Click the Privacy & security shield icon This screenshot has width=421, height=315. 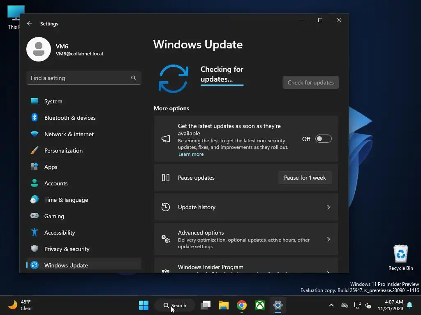[35, 249]
